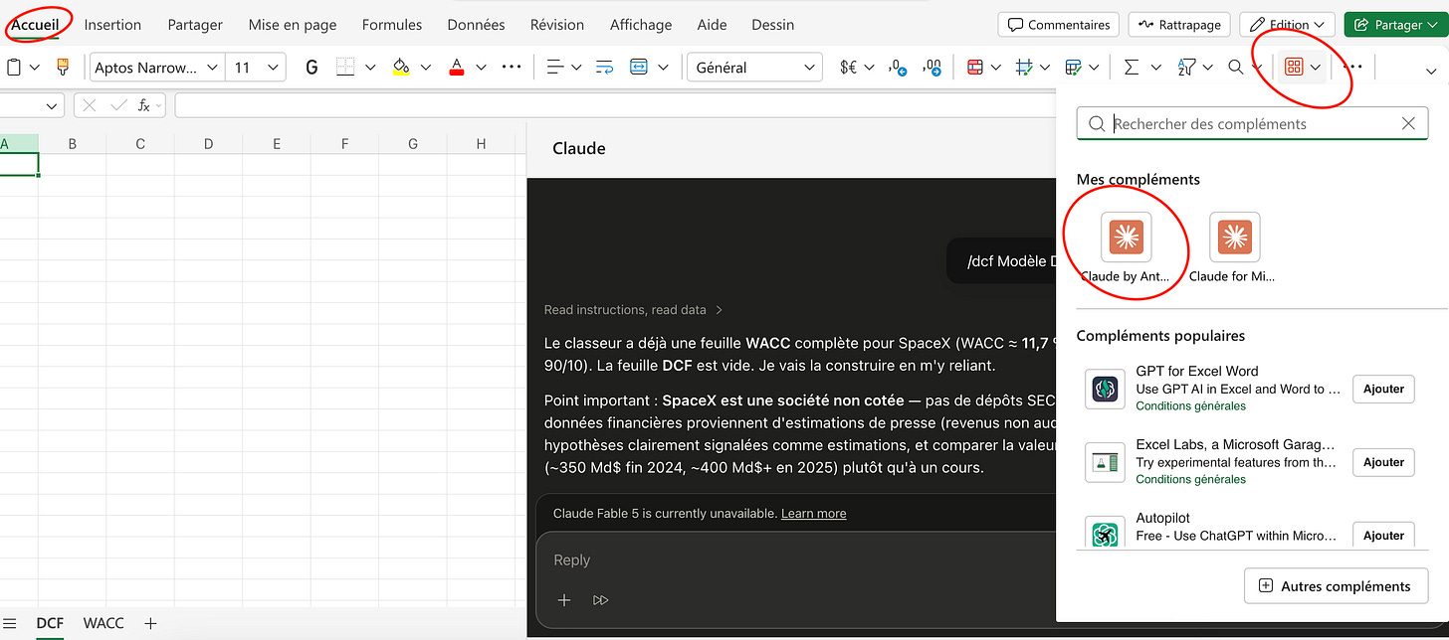This screenshot has width=1449, height=640.
Task: Click the add attachment plus in Claude
Action: click(x=564, y=600)
